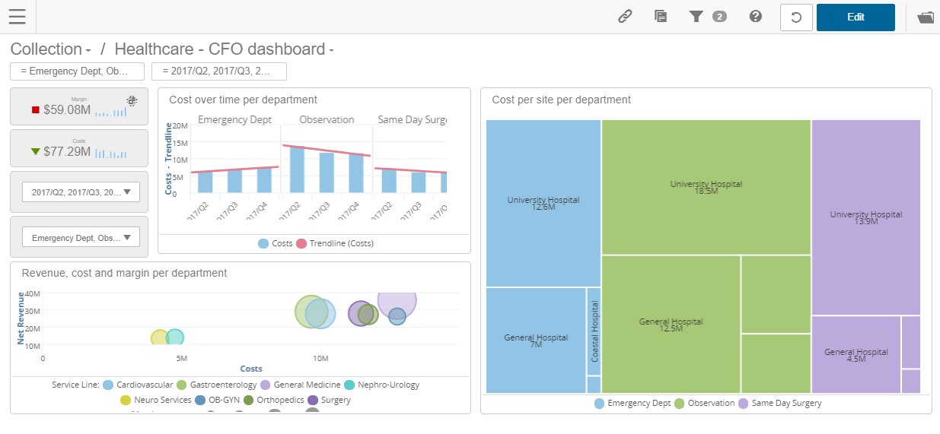940x434 pixels.
Task: Click the Cardiovascular legend color swatch
Action: [x=108, y=385]
